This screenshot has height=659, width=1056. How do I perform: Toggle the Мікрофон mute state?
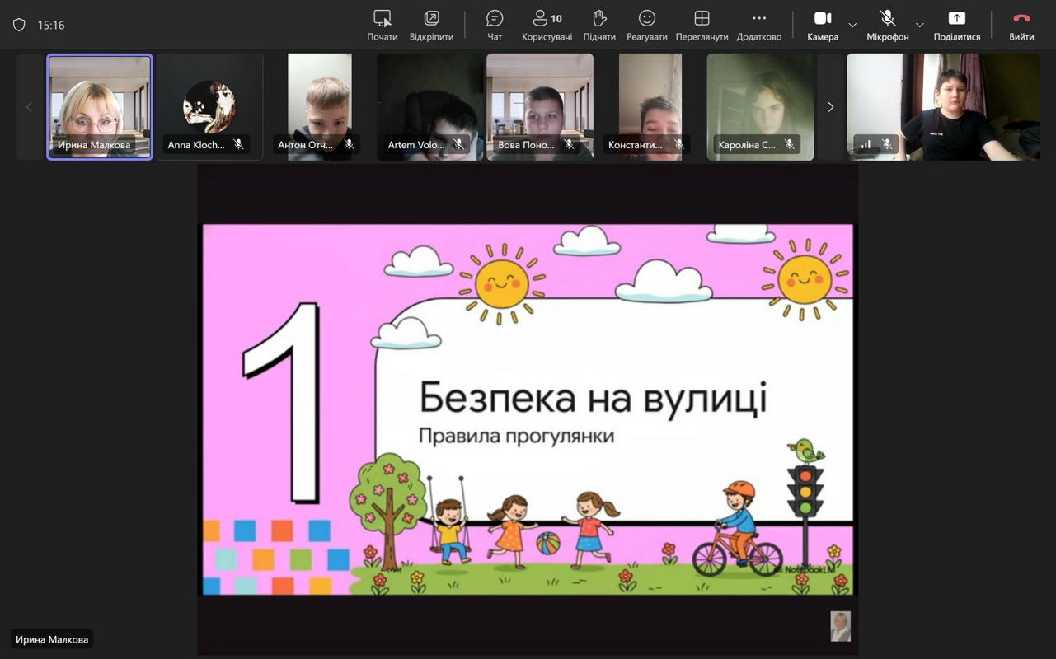click(x=887, y=25)
